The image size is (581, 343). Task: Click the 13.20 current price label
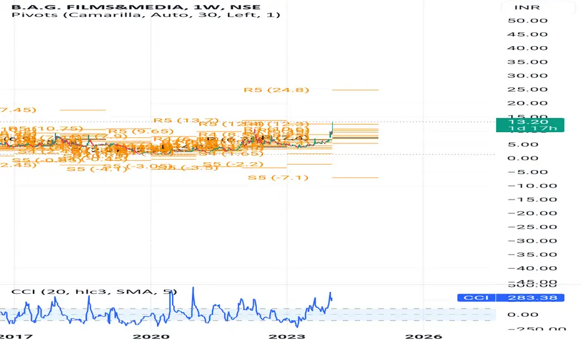tap(530, 122)
